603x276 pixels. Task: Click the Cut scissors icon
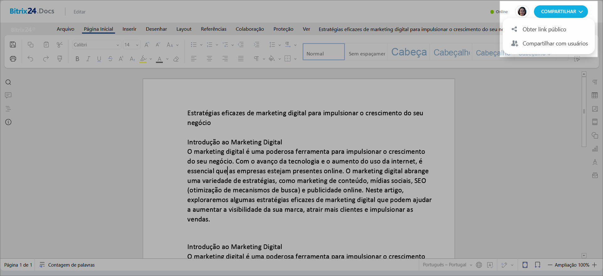pos(60,44)
